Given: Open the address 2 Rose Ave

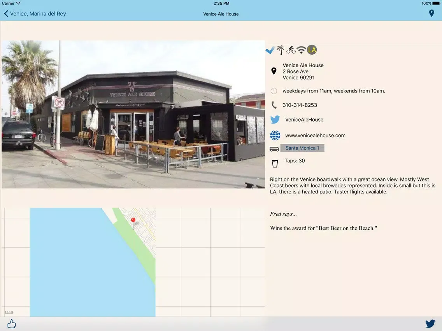Looking at the screenshot, I should (x=295, y=71).
